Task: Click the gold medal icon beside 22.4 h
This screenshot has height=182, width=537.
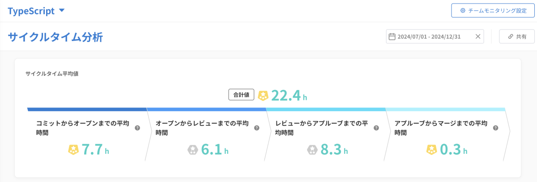Action: [x=263, y=95]
